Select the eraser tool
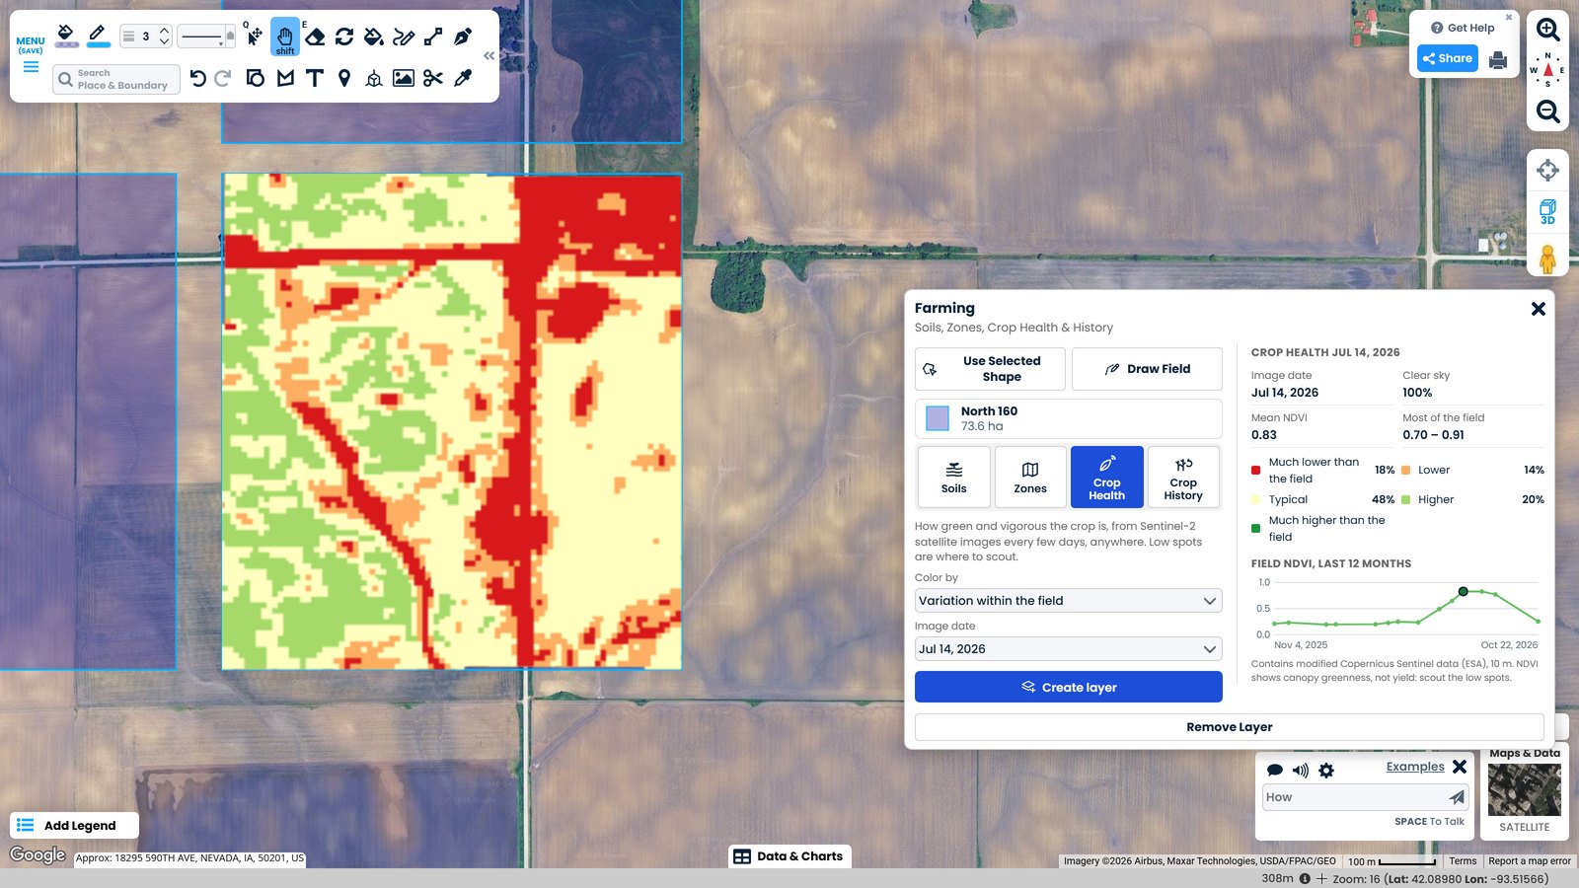 pos(315,37)
